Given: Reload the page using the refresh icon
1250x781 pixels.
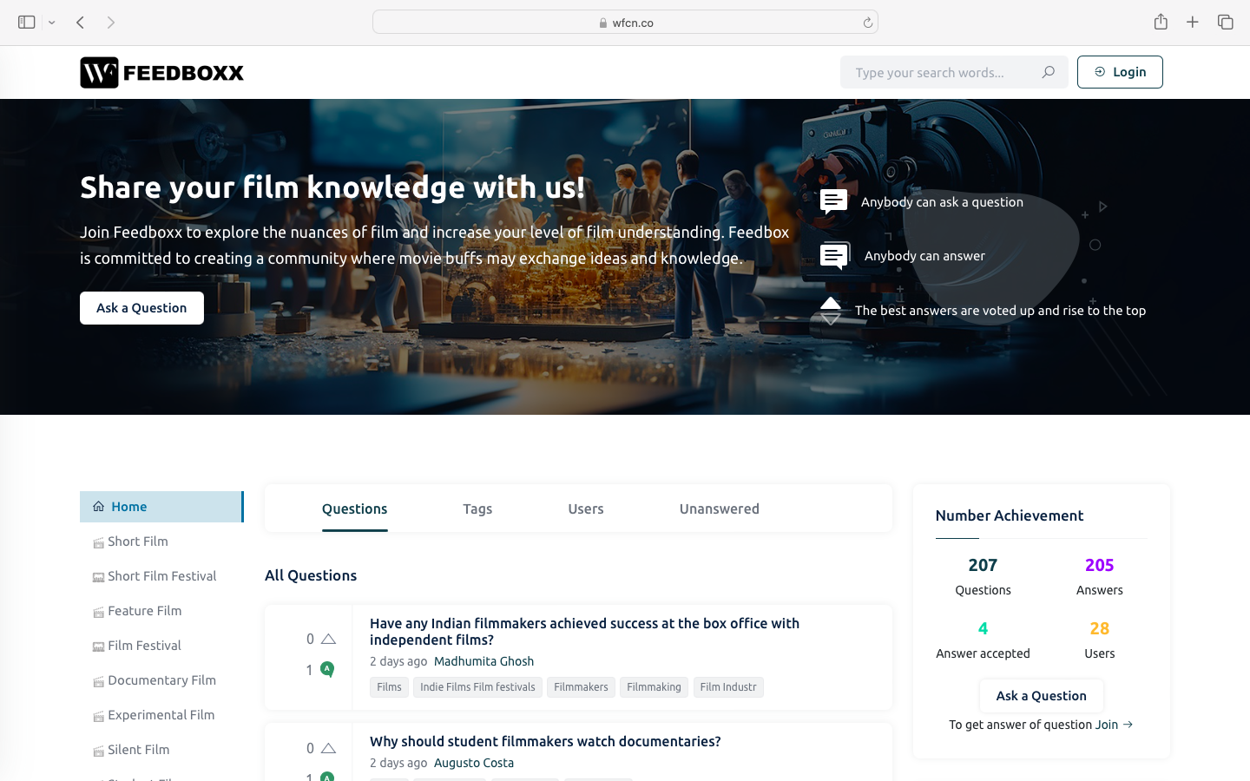Looking at the screenshot, I should point(867,23).
